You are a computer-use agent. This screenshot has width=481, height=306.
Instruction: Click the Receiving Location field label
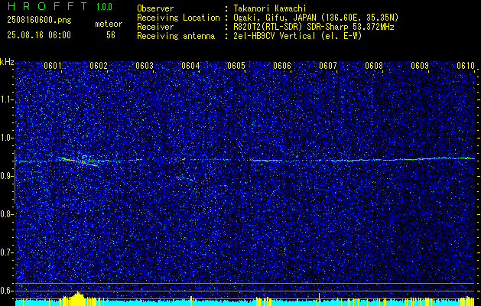point(178,18)
